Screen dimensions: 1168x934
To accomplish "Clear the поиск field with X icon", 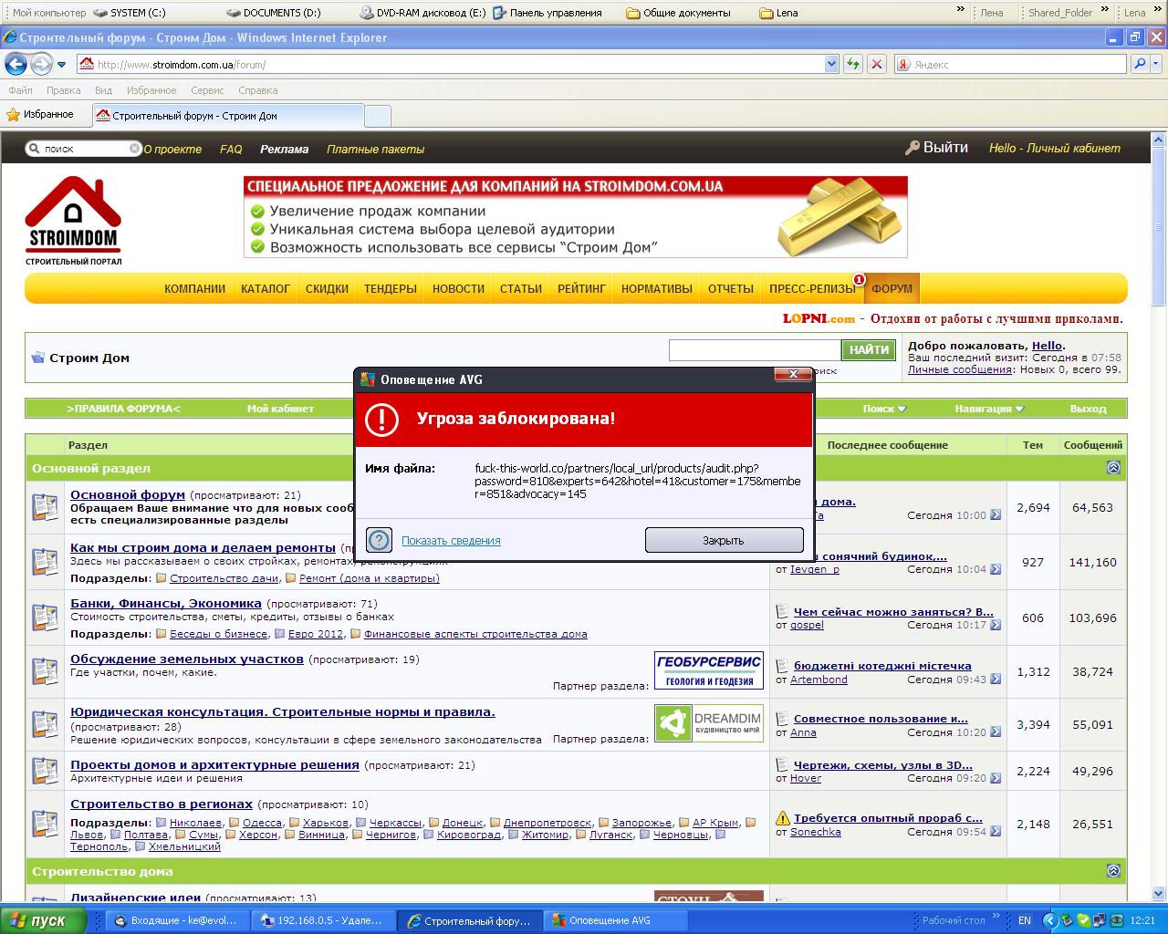I will coord(134,148).
